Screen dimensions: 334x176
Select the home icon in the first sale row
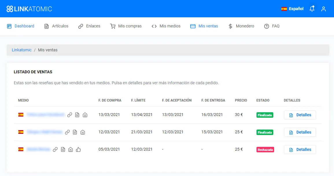(85, 115)
